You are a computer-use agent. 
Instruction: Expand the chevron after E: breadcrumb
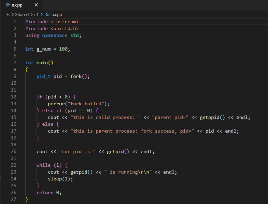(x=13, y=15)
